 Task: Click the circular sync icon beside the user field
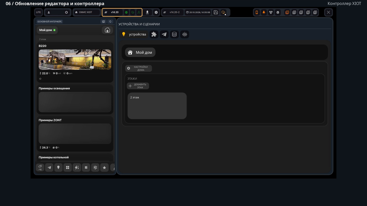pos(66,12)
